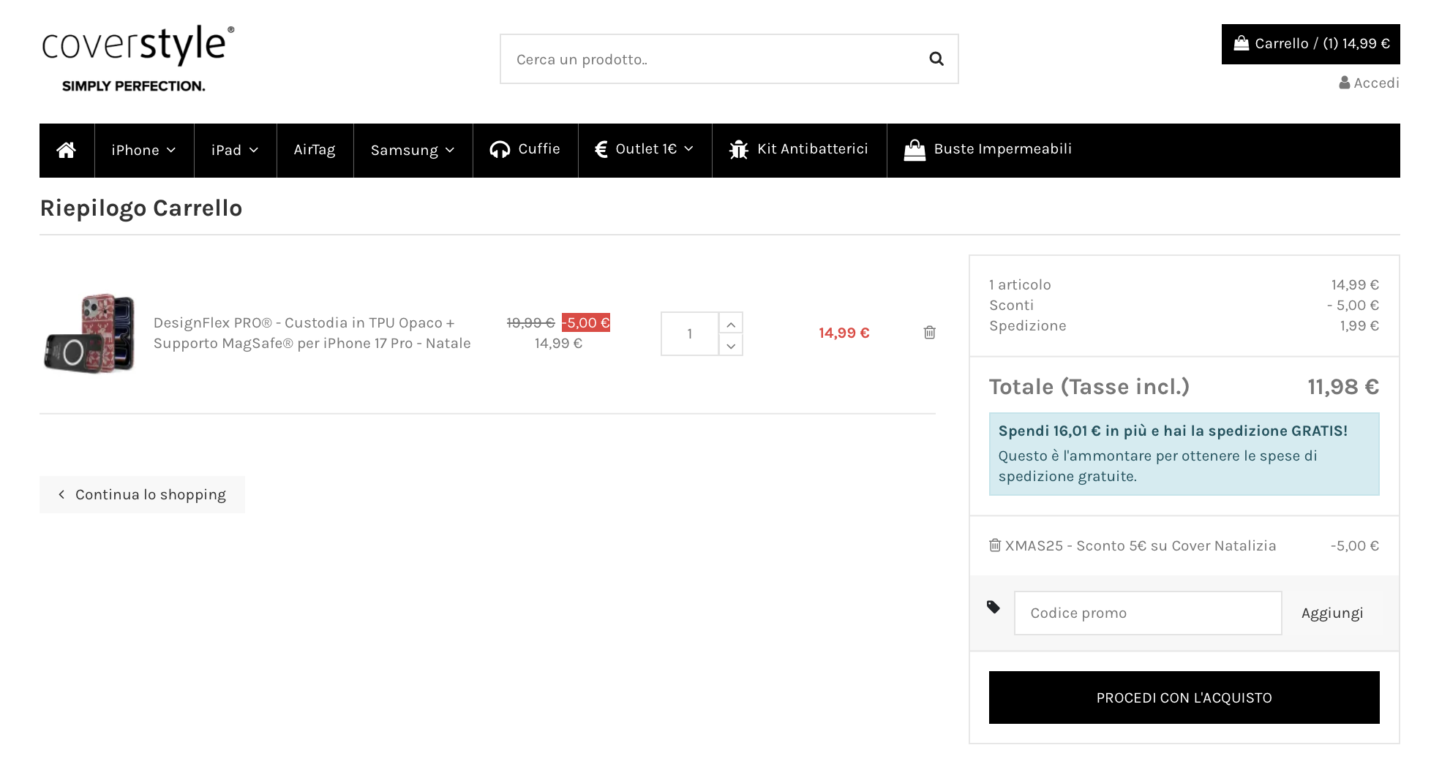Viewport: 1431px width, 775px height.
Task: Click the Continua lo shopping button
Action: (x=142, y=495)
